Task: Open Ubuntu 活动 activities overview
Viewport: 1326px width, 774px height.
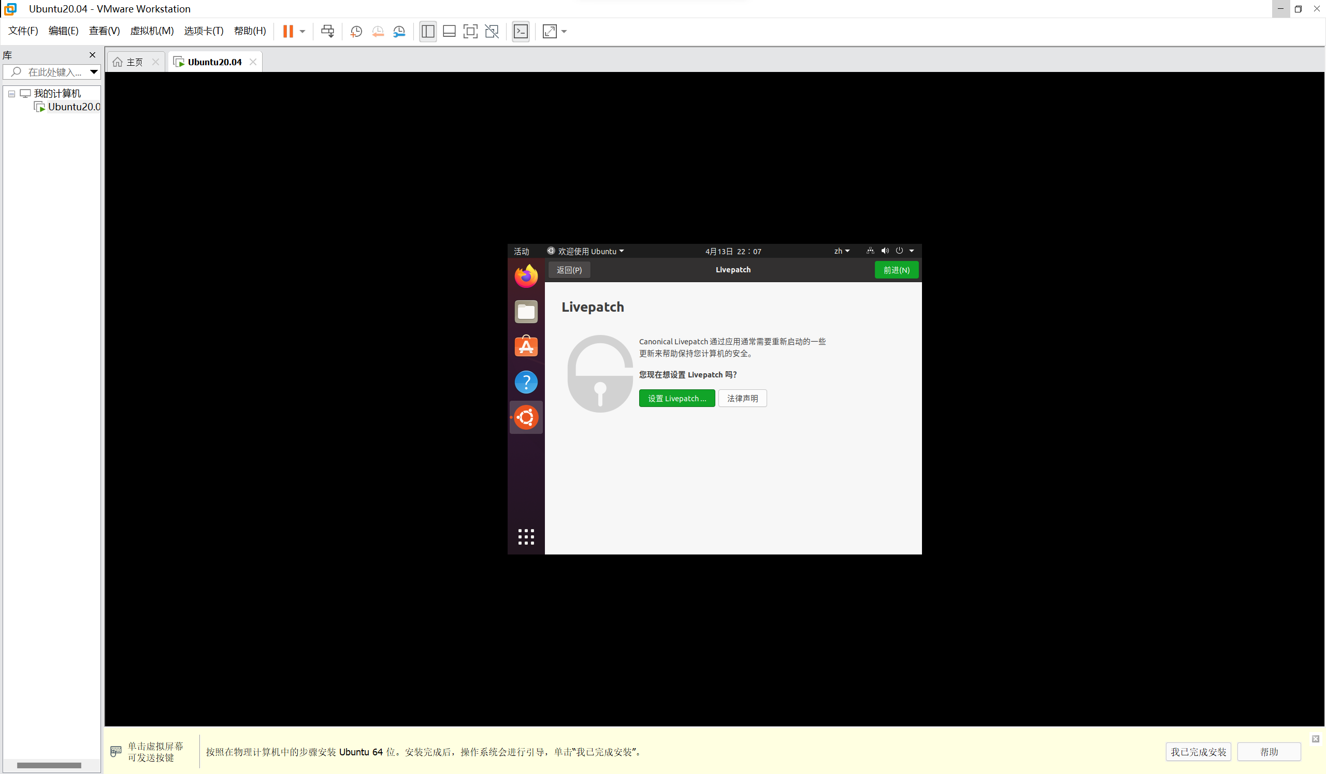Action: coord(521,251)
